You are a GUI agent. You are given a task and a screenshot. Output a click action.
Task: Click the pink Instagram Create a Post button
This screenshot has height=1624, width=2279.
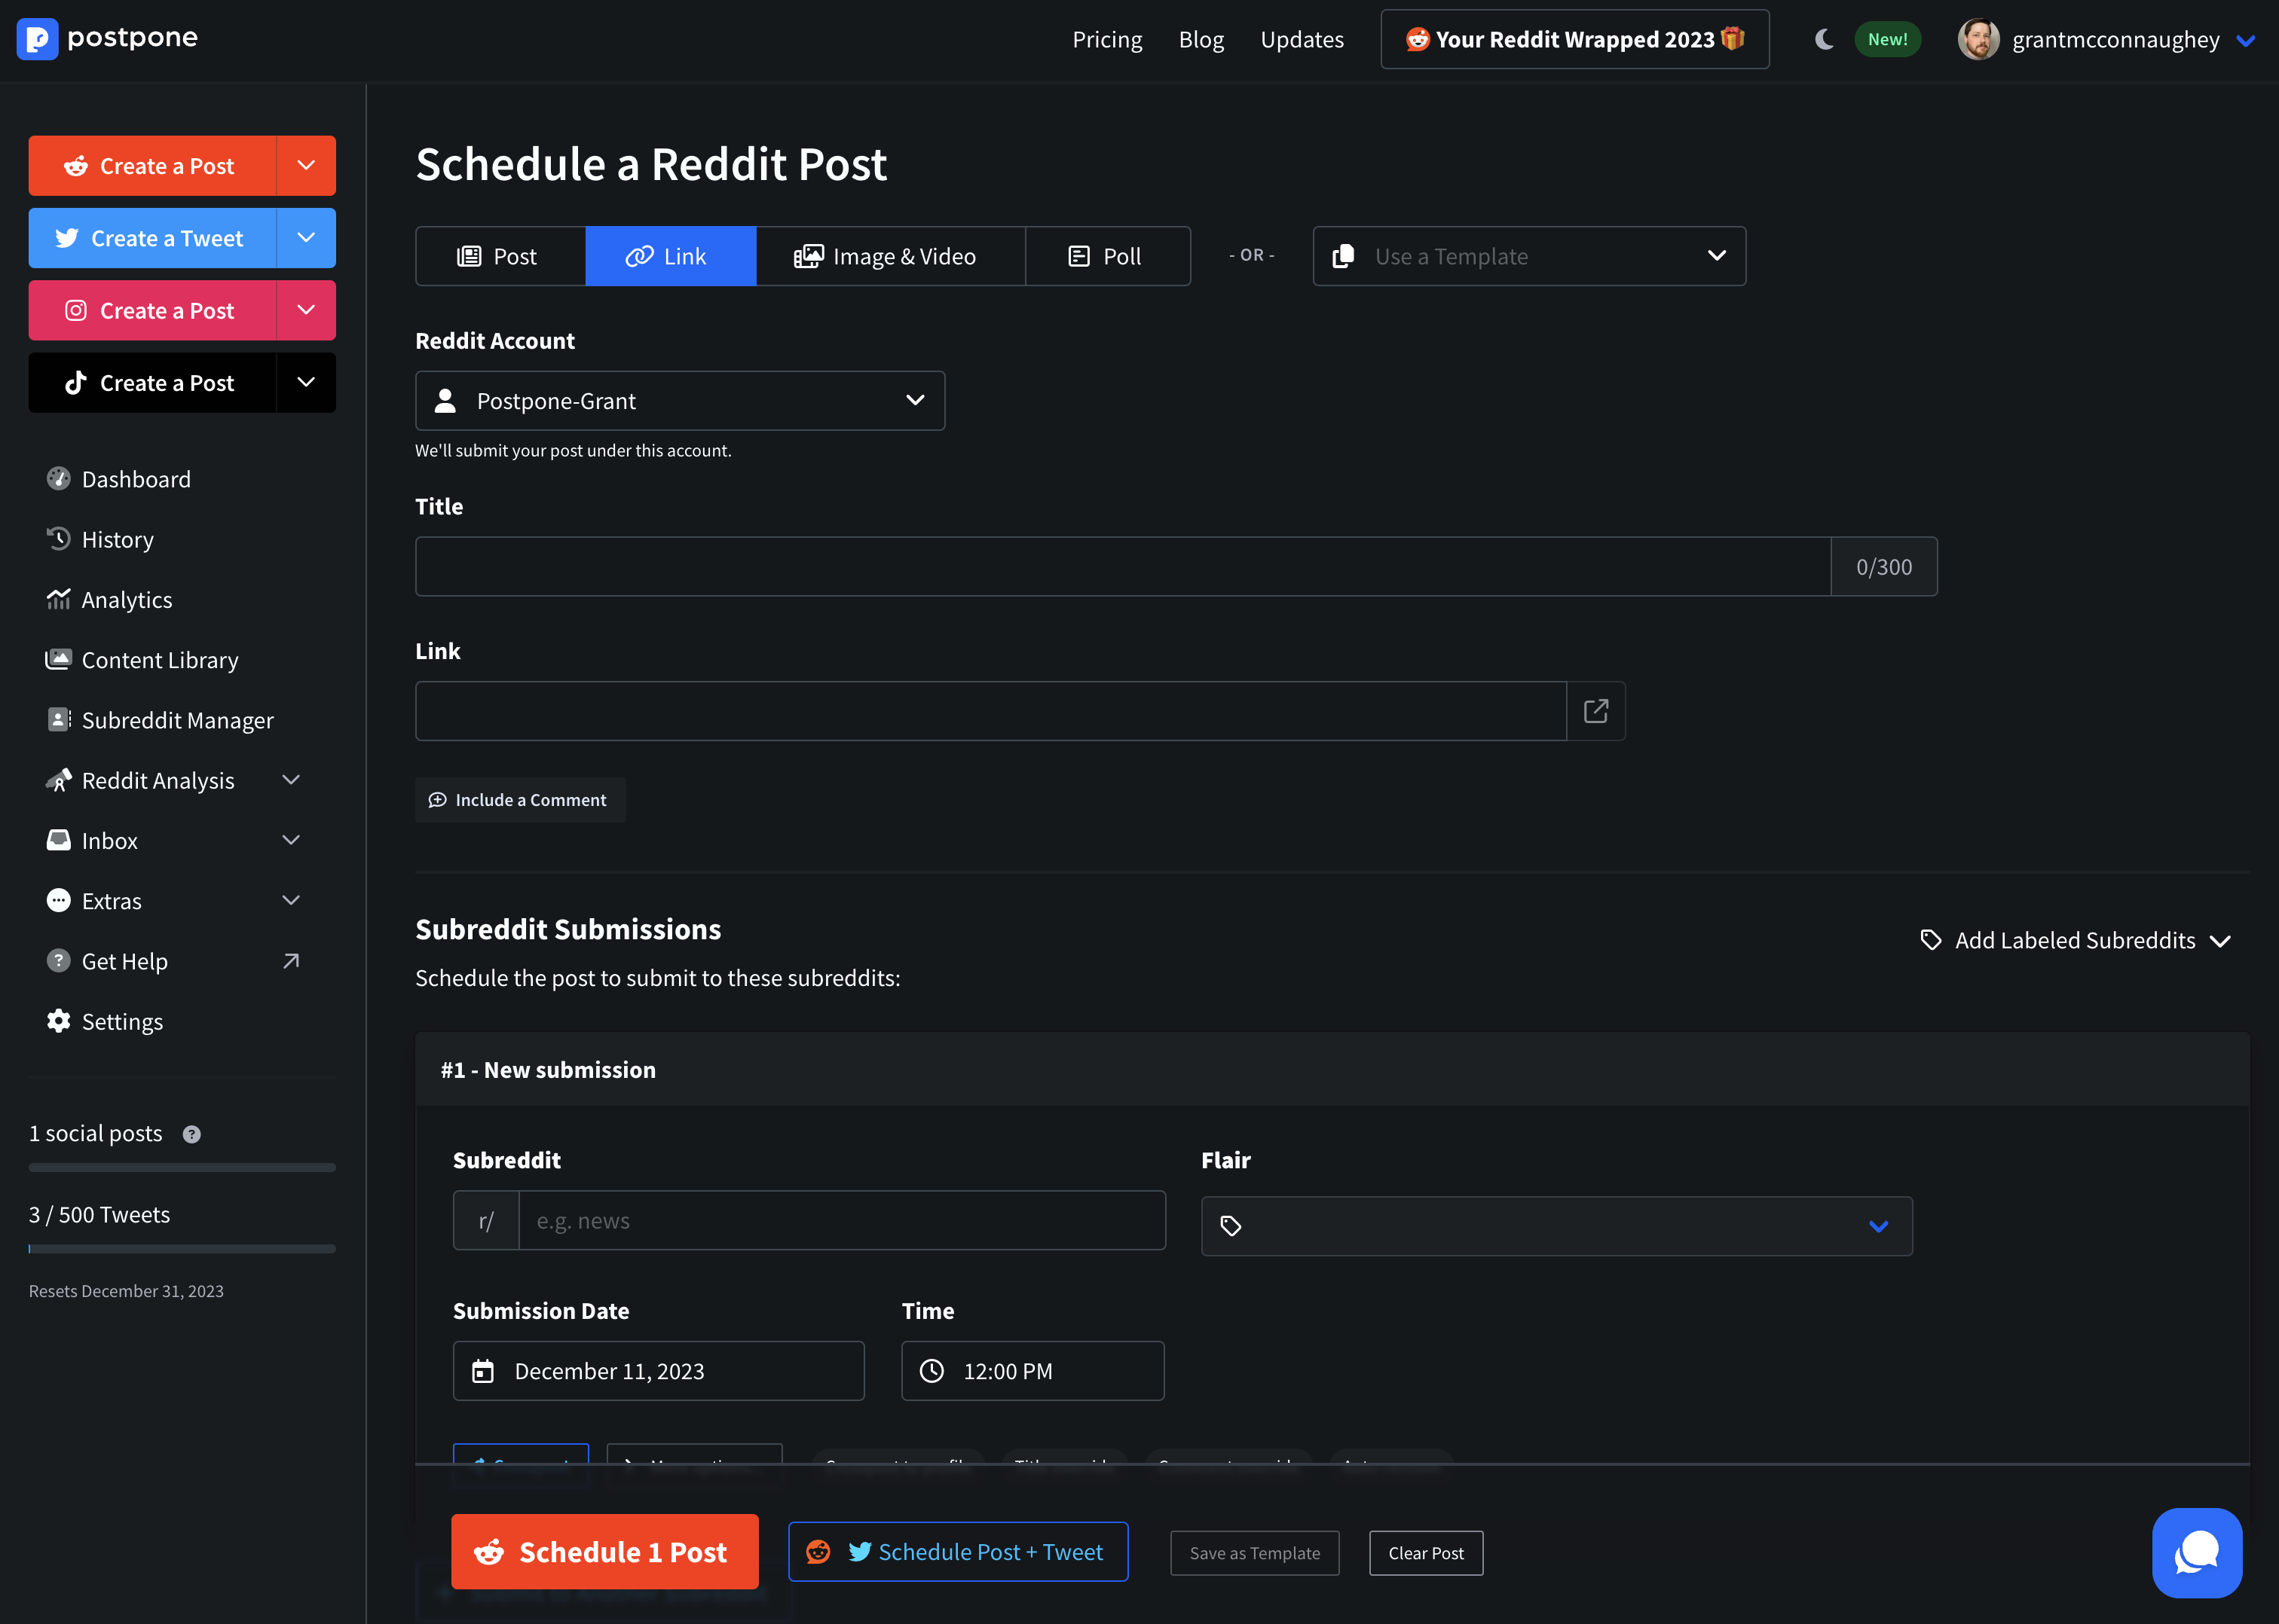coord(152,310)
